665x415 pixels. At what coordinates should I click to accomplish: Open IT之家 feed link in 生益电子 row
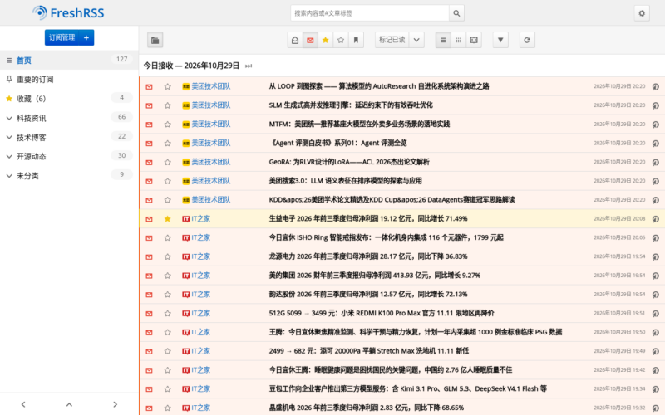click(x=200, y=219)
